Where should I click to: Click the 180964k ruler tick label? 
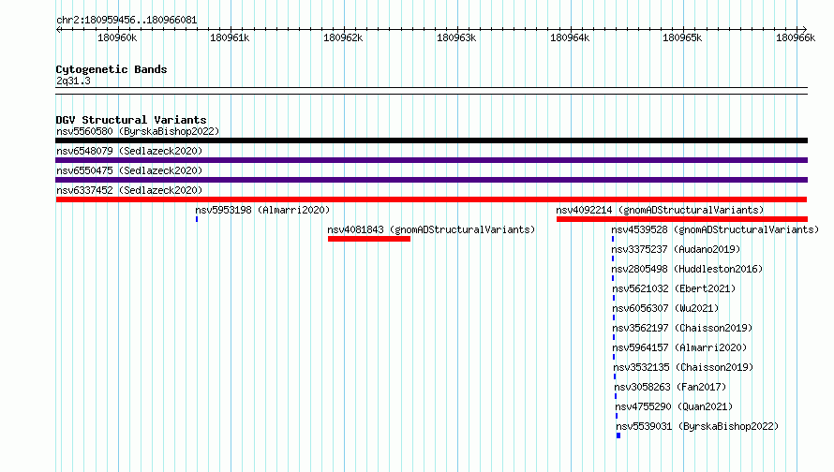570,37
